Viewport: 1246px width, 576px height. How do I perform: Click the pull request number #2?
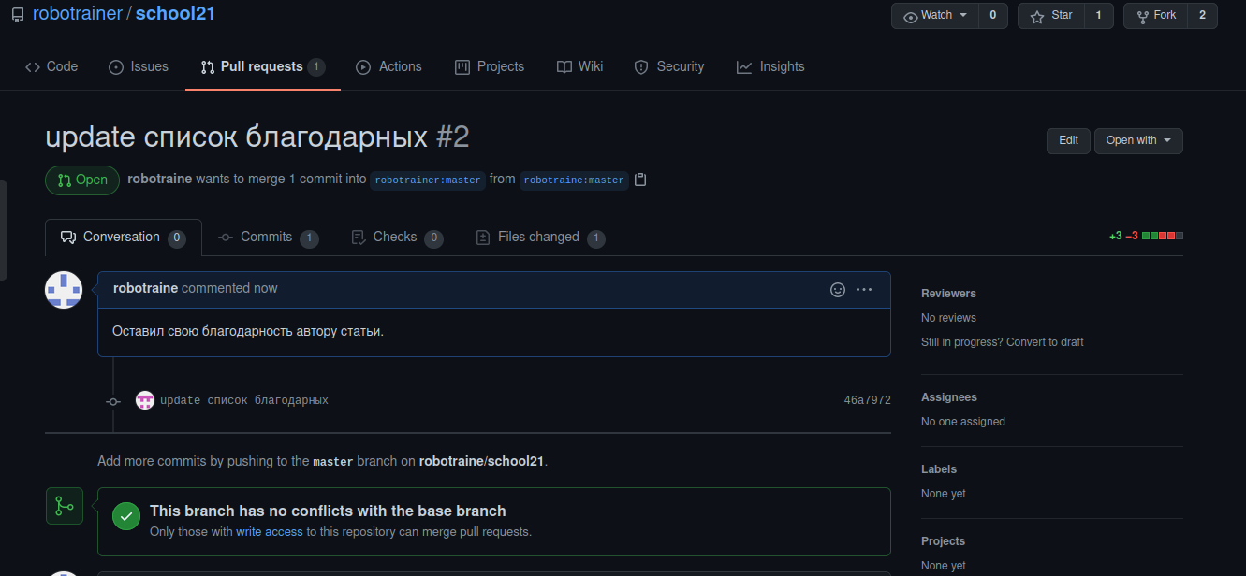tap(453, 137)
